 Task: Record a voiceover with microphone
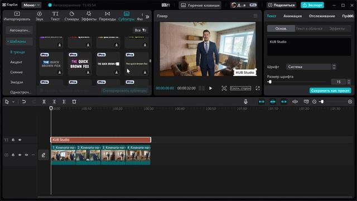tap(245, 102)
